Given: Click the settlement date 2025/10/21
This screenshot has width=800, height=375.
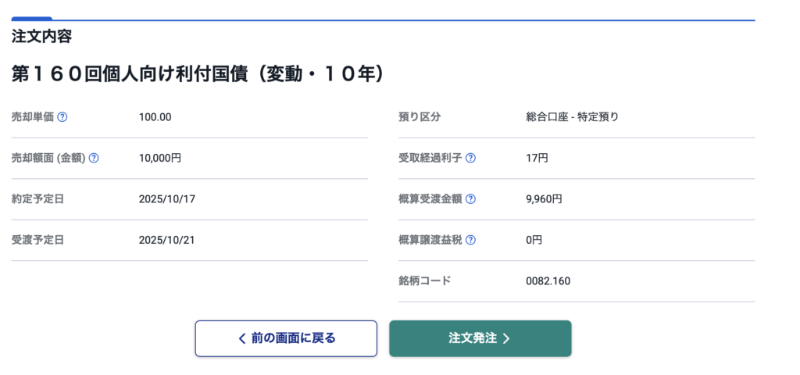Looking at the screenshot, I should 166,240.
